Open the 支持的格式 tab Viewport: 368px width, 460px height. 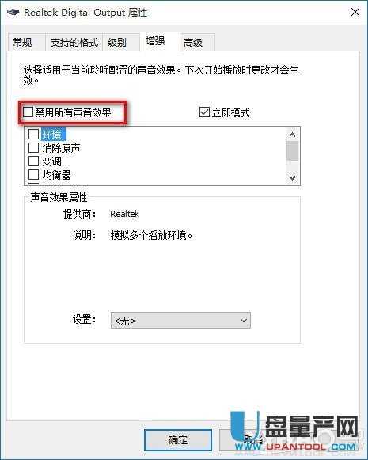coord(74,43)
